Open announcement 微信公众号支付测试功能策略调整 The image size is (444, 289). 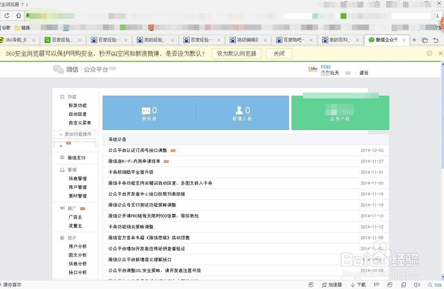(x=142, y=205)
